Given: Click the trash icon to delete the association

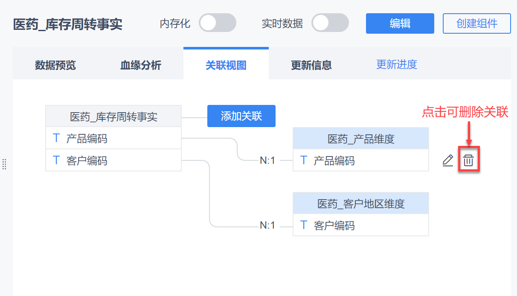Looking at the screenshot, I should 468,160.
